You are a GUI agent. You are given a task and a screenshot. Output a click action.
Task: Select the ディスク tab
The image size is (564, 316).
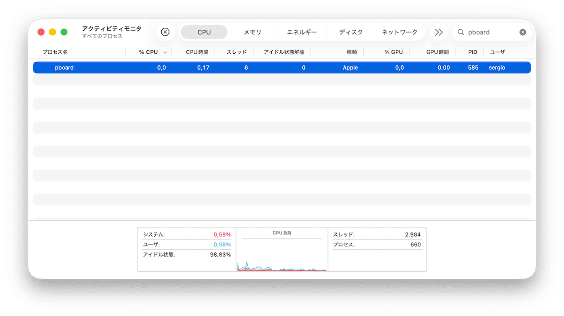[351, 32]
